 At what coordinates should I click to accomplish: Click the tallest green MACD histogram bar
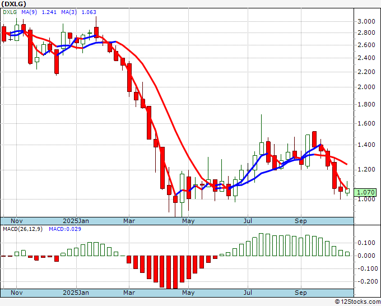(x=261, y=245)
